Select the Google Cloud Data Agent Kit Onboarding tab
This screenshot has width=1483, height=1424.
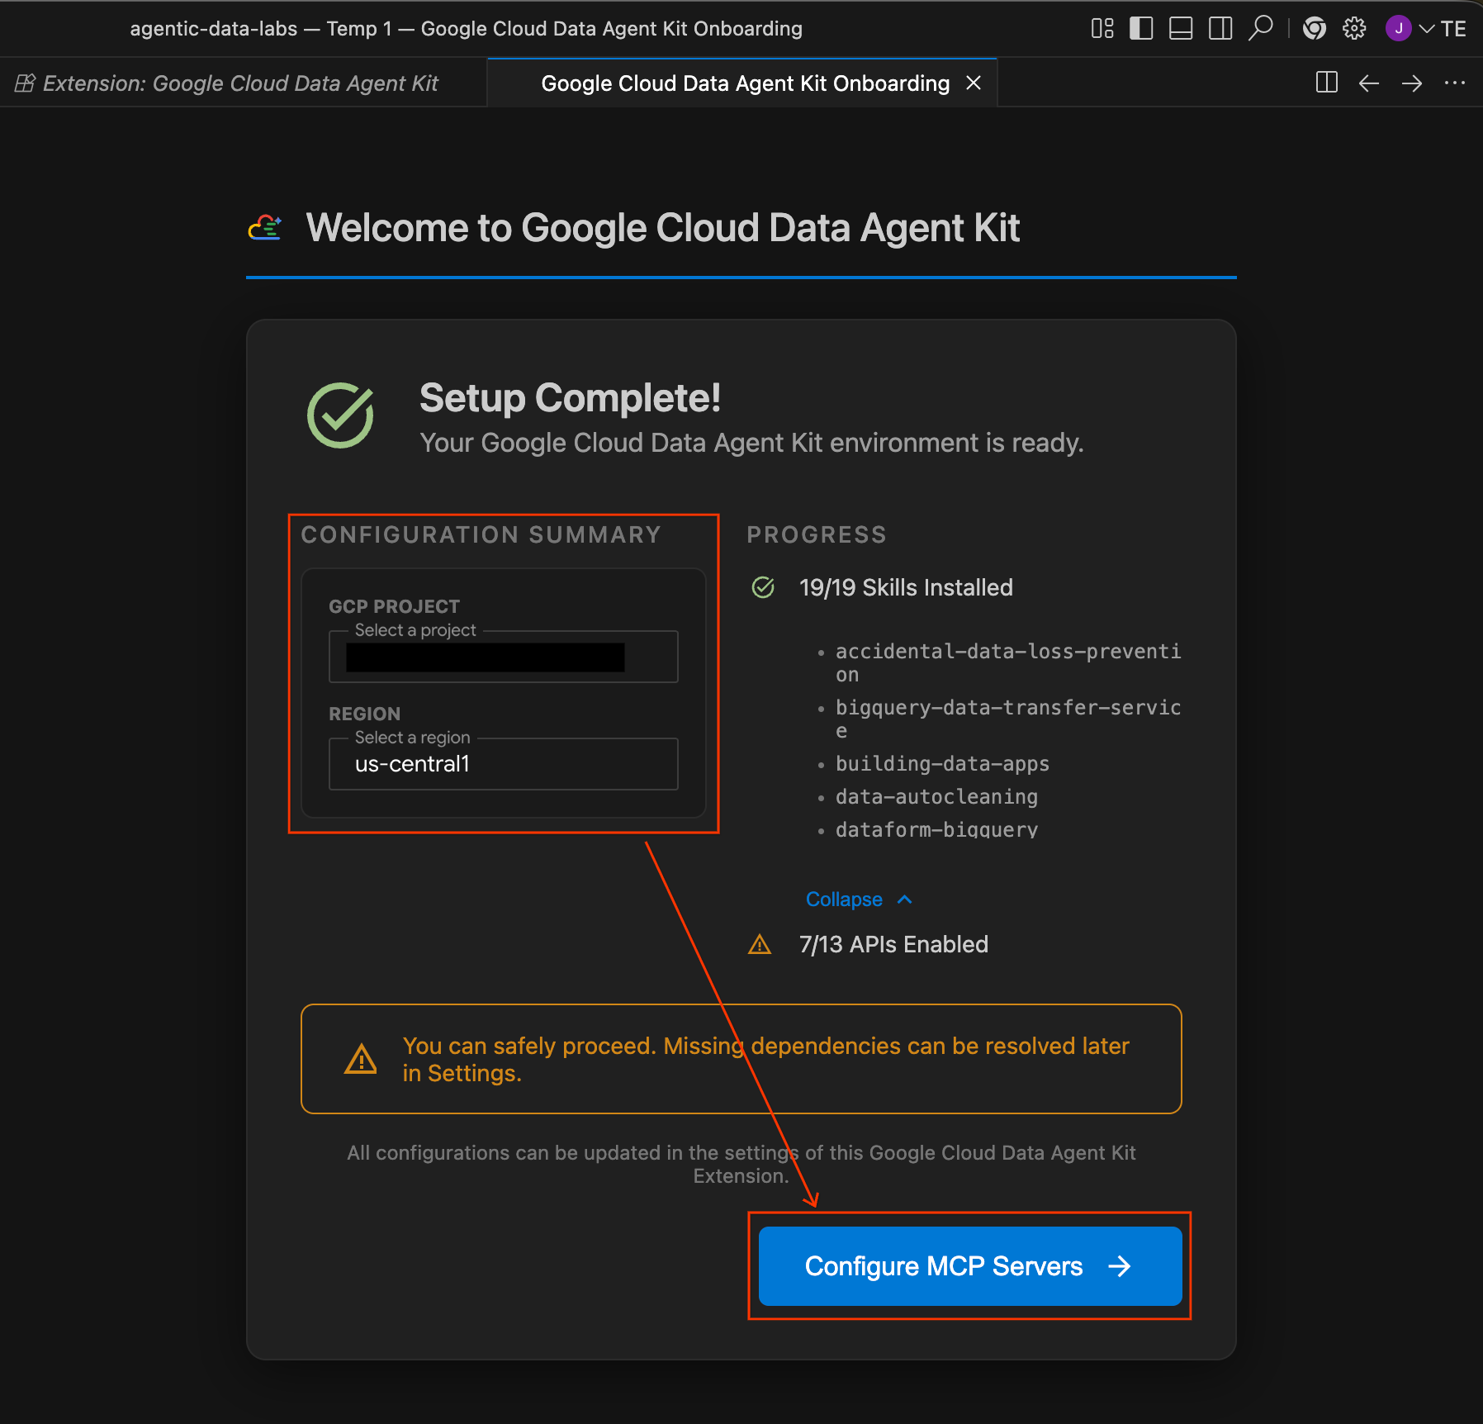745,83
